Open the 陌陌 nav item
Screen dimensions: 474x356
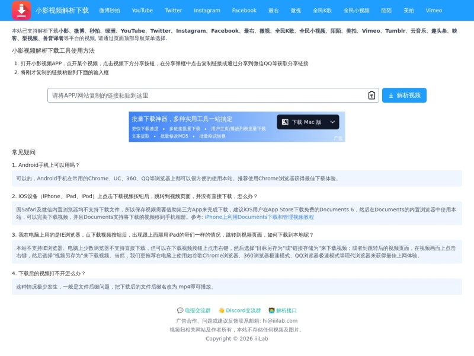pos(386,11)
